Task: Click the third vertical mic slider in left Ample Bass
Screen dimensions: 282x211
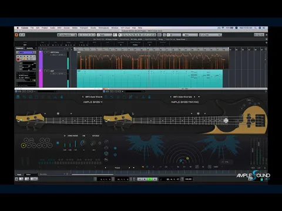Action: pyautogui.click(x=75, y=144)
